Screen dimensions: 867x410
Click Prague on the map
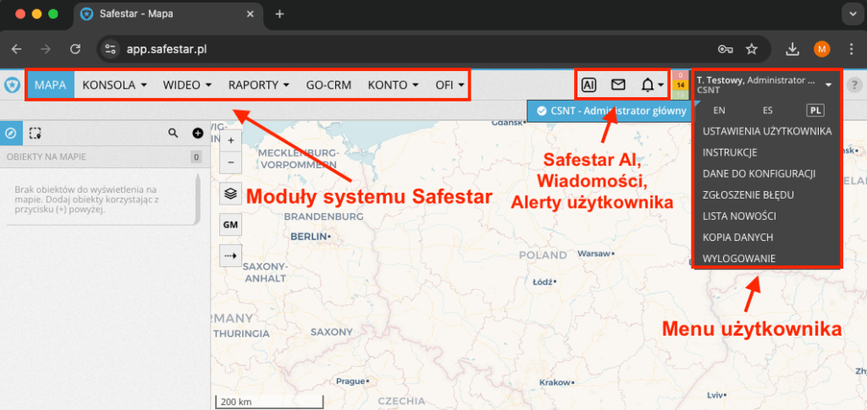(351, 381)
